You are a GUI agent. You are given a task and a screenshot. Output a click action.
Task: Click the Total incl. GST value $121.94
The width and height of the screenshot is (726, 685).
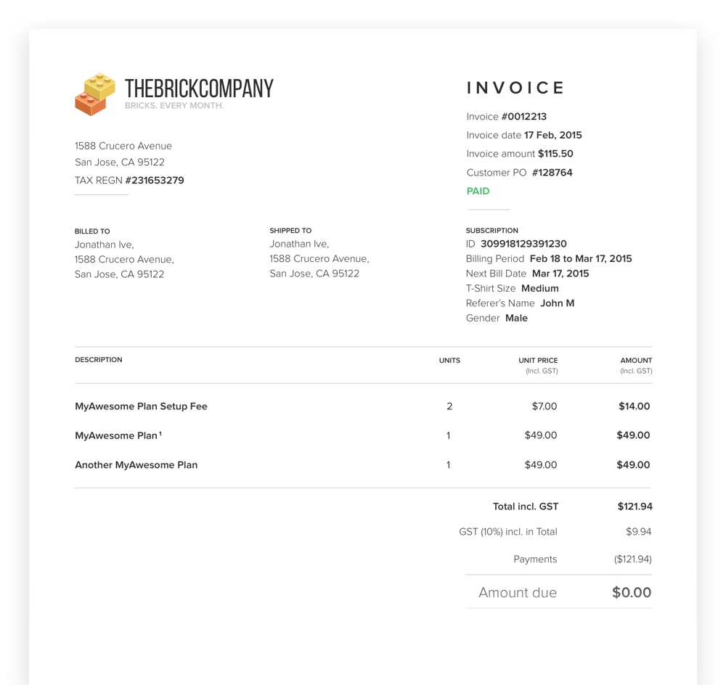(x=635, y=506)
